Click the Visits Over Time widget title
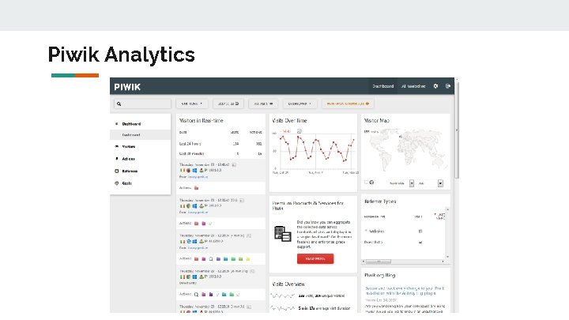 289,120
